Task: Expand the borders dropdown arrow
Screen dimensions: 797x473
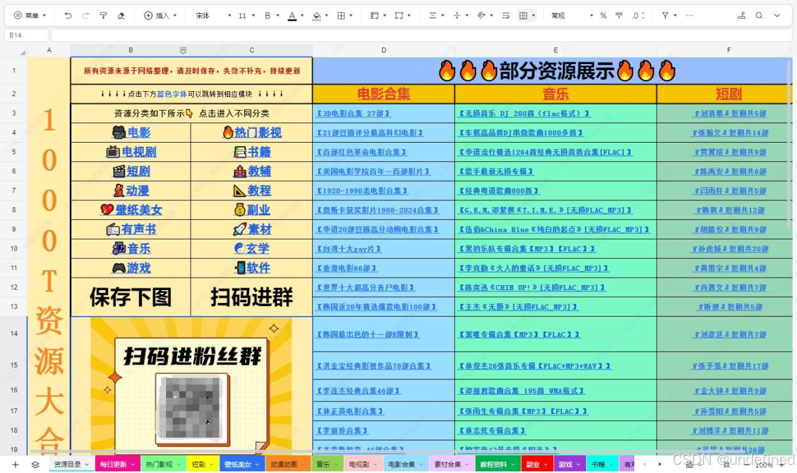Action: pos(351,15)
